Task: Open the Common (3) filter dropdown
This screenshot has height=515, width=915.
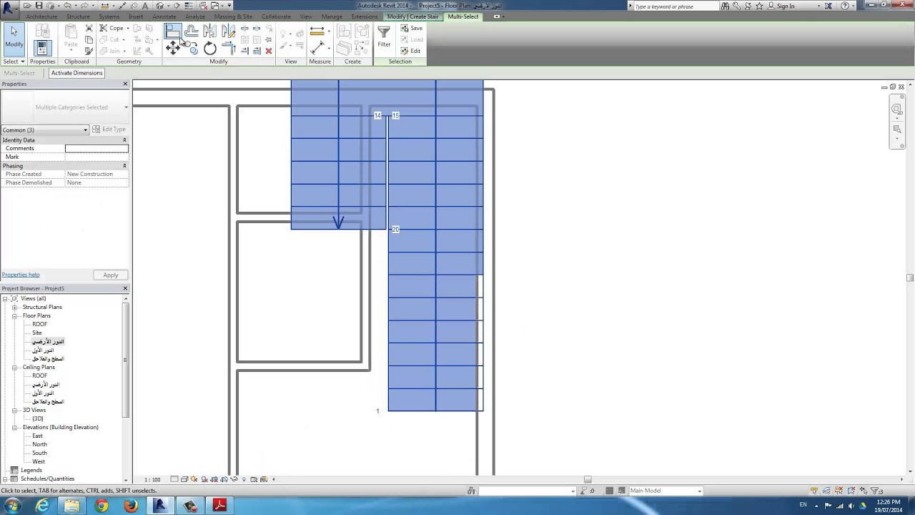Action: tap(45, 130)
